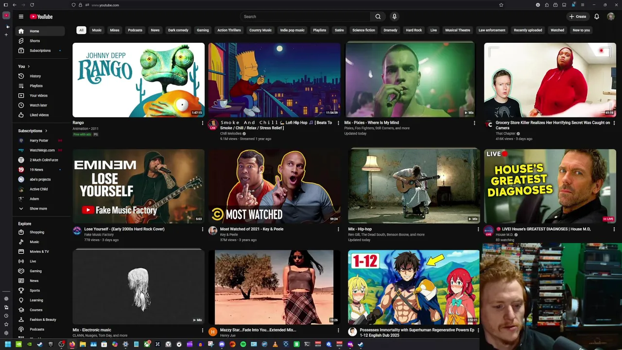
Task: Open Fashion & Beauty under Explore
Action: coord(39,319)
